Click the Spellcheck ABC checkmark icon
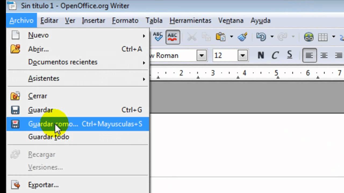The height and width of the screenshot is (193, 344). coord(157,37)
